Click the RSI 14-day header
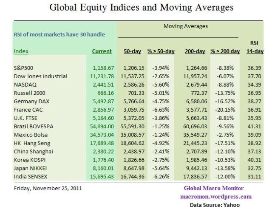272x209 pixels. coord(255,47)
